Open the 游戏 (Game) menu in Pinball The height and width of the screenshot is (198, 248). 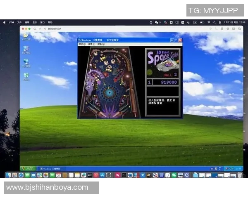click(82, 45)
